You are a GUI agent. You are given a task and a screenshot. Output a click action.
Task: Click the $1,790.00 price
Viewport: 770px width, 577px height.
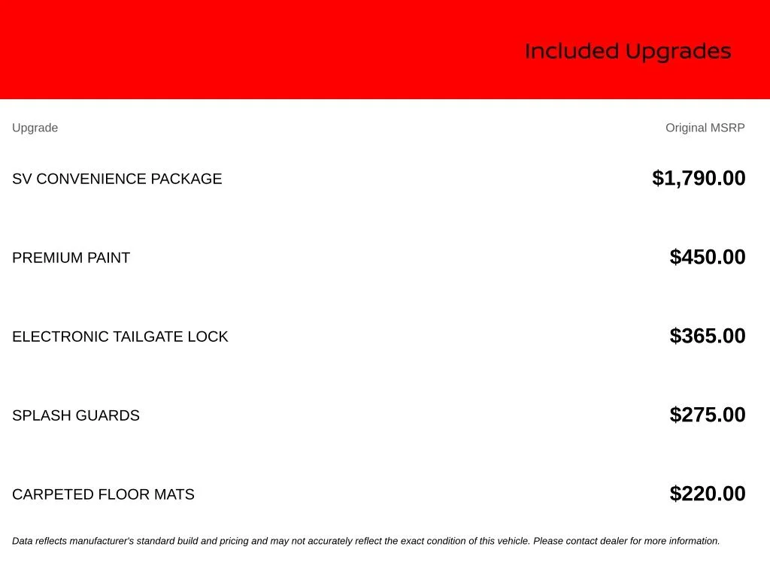coord(699,178)
